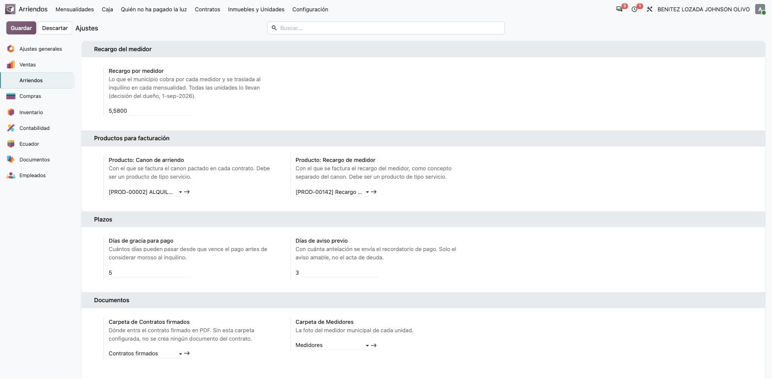This screenshot has width=772, height=379.
Task: Click the company name BENITEZ LOZADA JOHNSON OLIVO
Action: (704, 9)
